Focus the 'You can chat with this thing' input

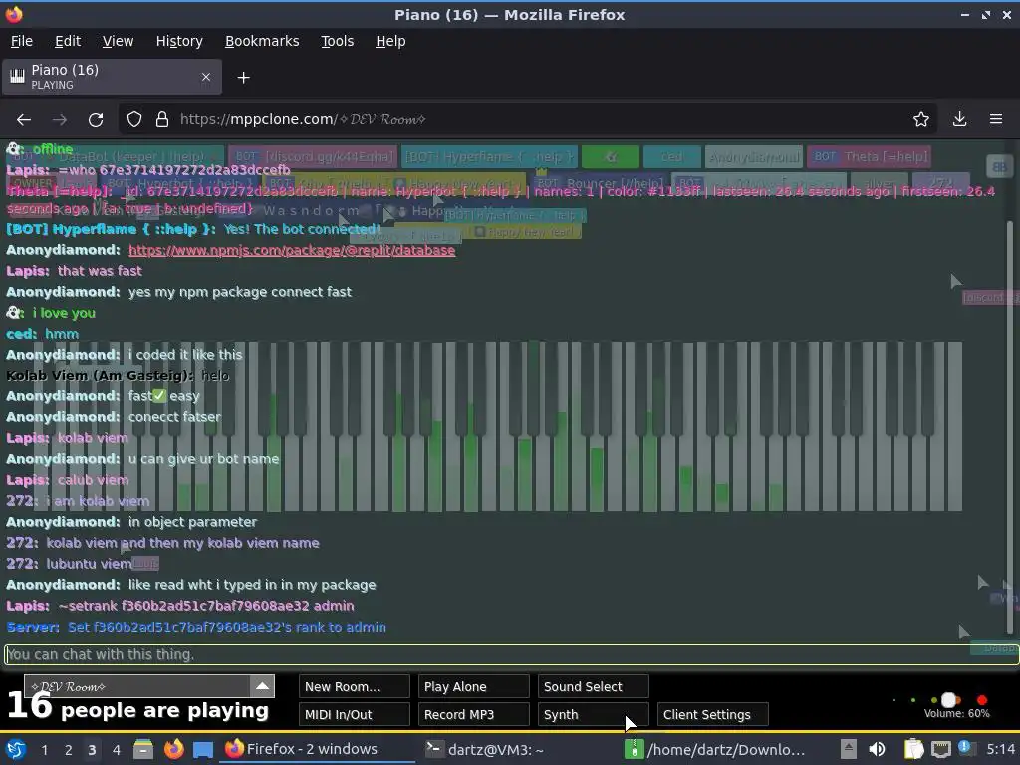[x=511, y=655]
